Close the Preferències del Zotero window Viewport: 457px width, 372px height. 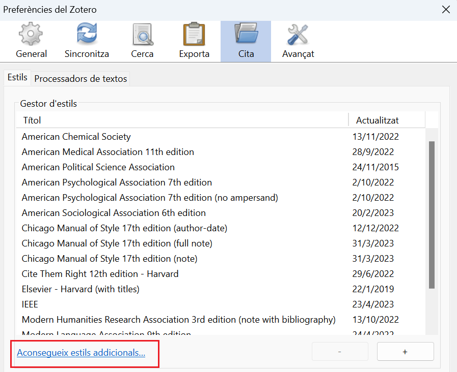click(x=446, y=10)
